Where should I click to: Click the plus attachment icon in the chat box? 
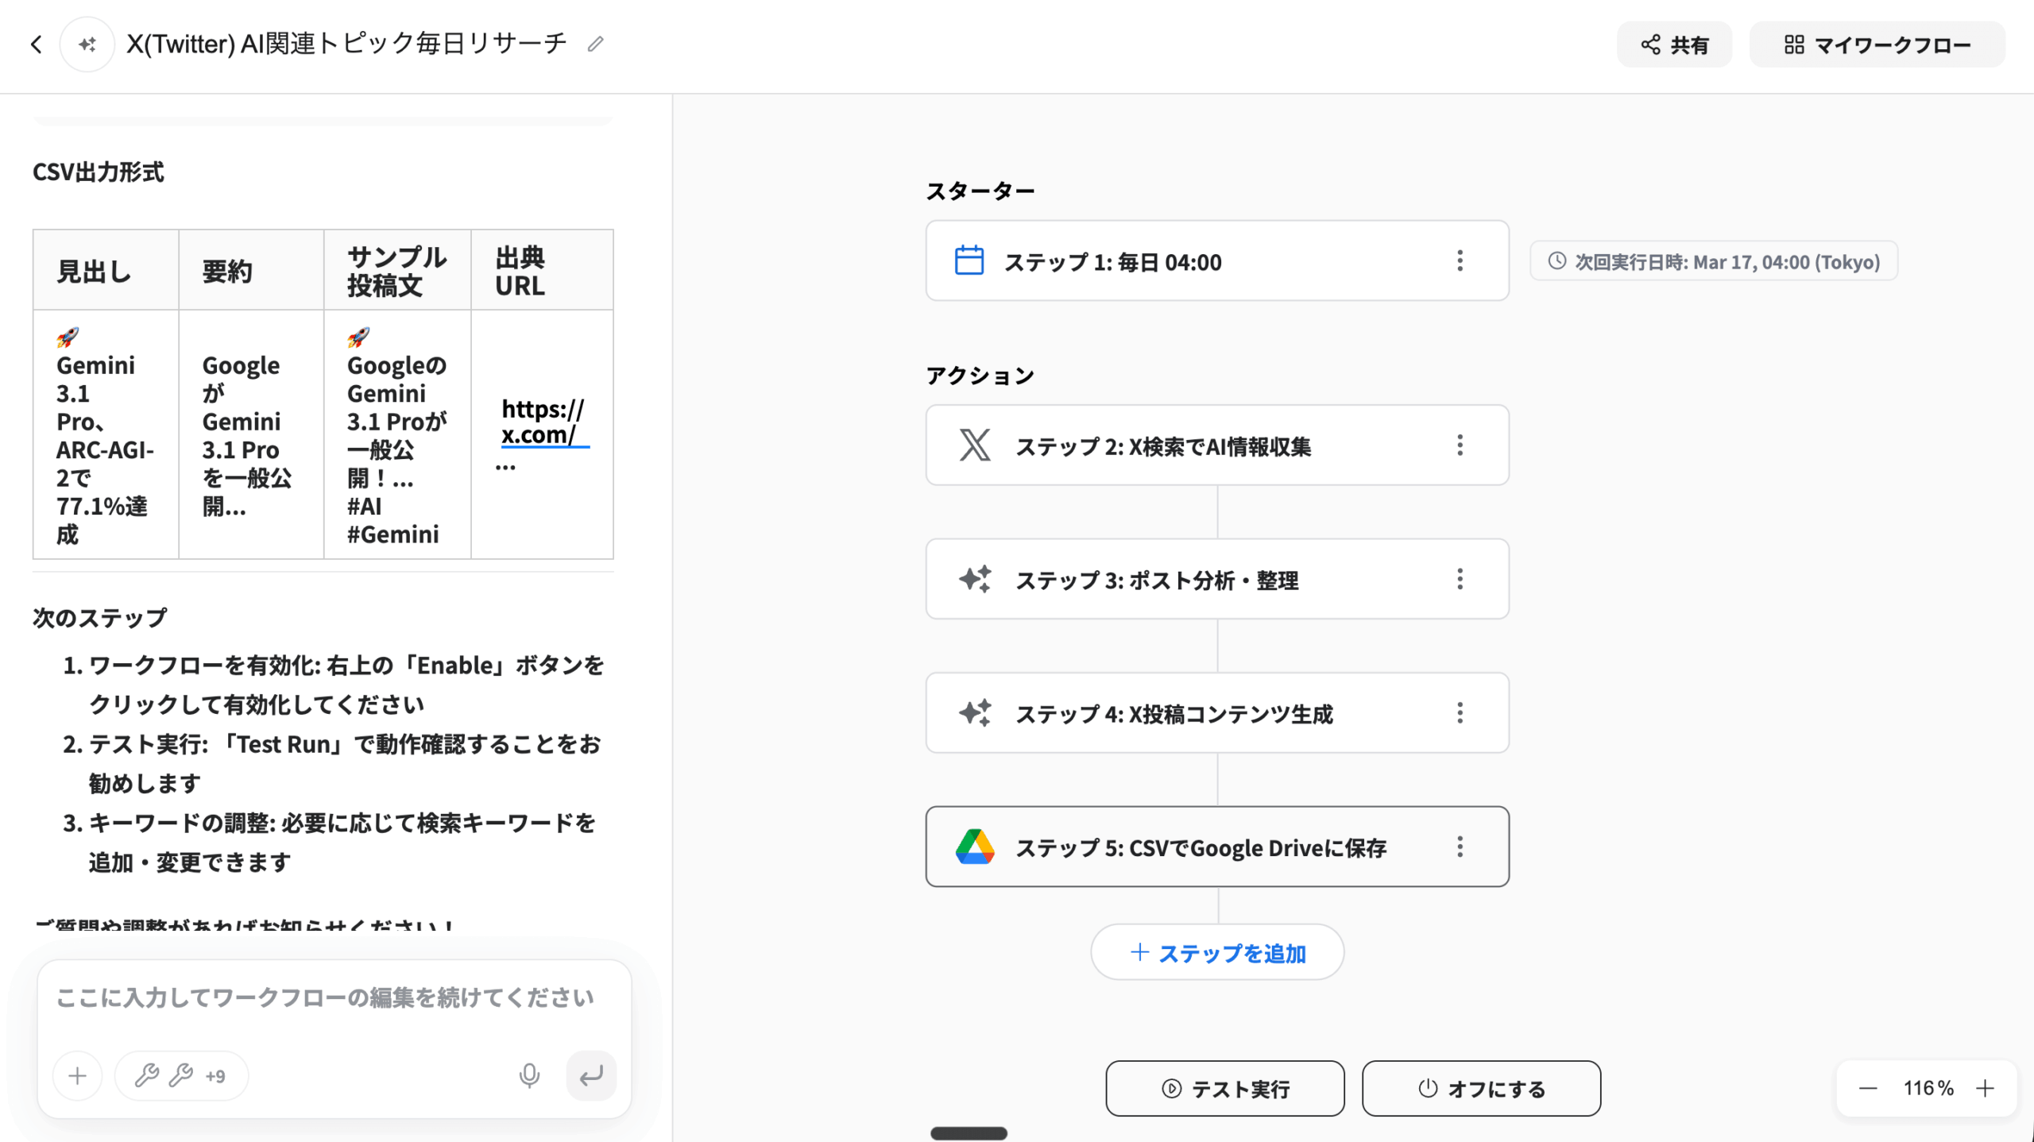point(77,1076)
